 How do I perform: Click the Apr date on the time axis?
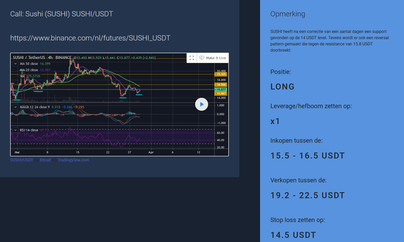151,152
